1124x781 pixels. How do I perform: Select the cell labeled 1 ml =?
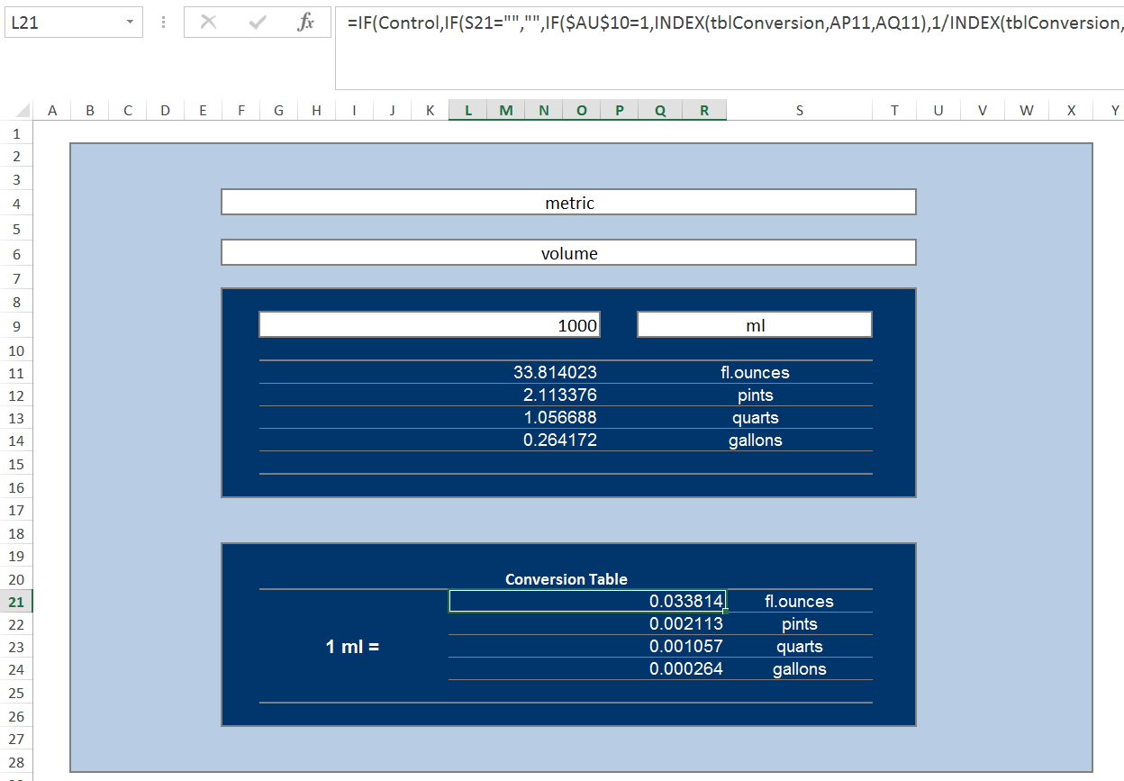[x=353, y=646]
